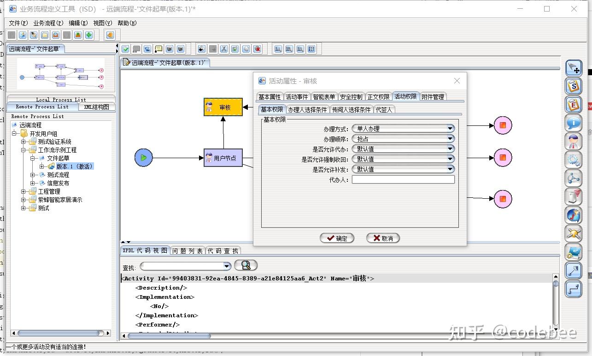The width and height of the screenshot is (592, 356).
Task: Click the green checkmark validate process icon
Action: [x=126, y=49]
